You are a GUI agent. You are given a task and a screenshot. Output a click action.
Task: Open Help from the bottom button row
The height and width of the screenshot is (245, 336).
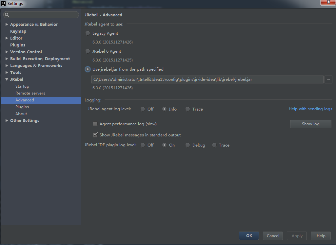tap(321, 236)
